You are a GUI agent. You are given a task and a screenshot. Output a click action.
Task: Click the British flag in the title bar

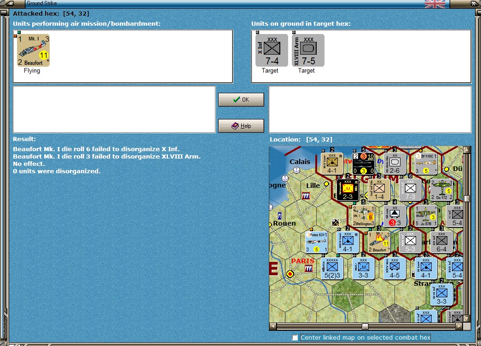(435, 4)
